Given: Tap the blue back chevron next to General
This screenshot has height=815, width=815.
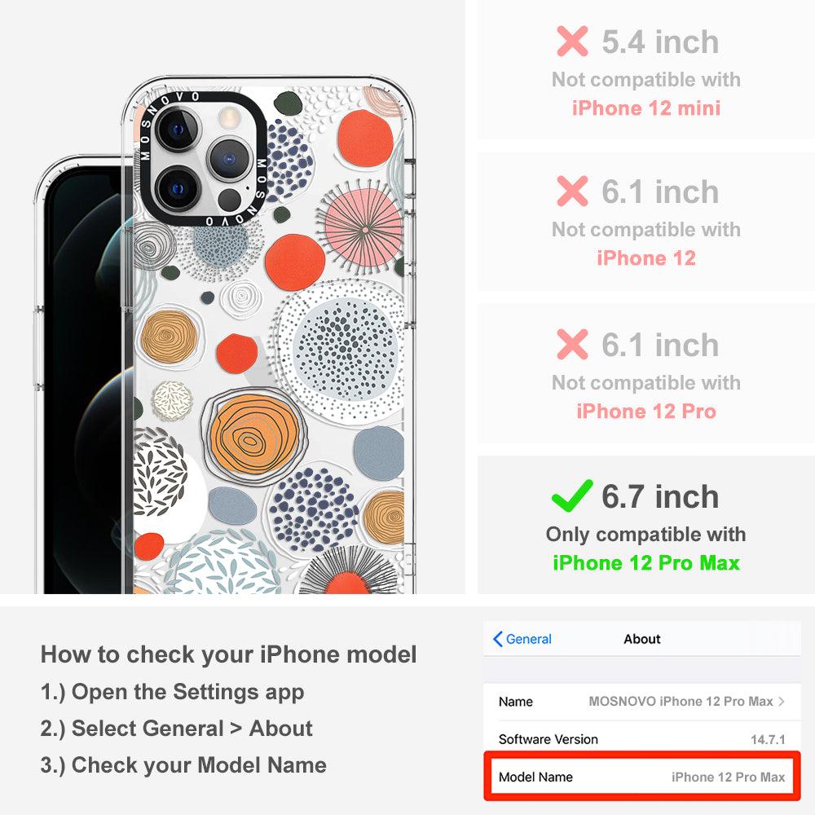Looking at the screenshot, I should (x=497, y=639).
